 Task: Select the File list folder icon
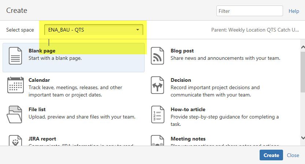(x=14, y=114)
